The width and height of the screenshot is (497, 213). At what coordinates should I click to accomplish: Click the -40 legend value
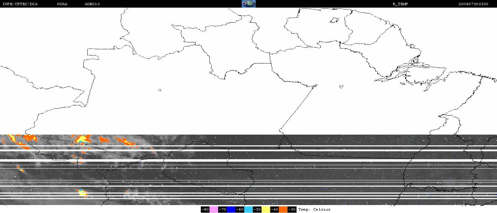click(274, 210)
